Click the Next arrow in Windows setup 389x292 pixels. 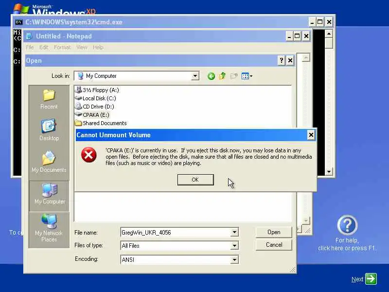coord(371,279)
